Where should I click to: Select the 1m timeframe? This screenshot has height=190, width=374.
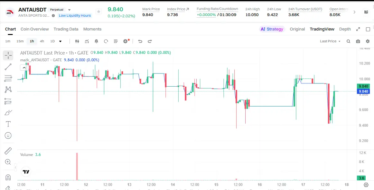(8, 41)
